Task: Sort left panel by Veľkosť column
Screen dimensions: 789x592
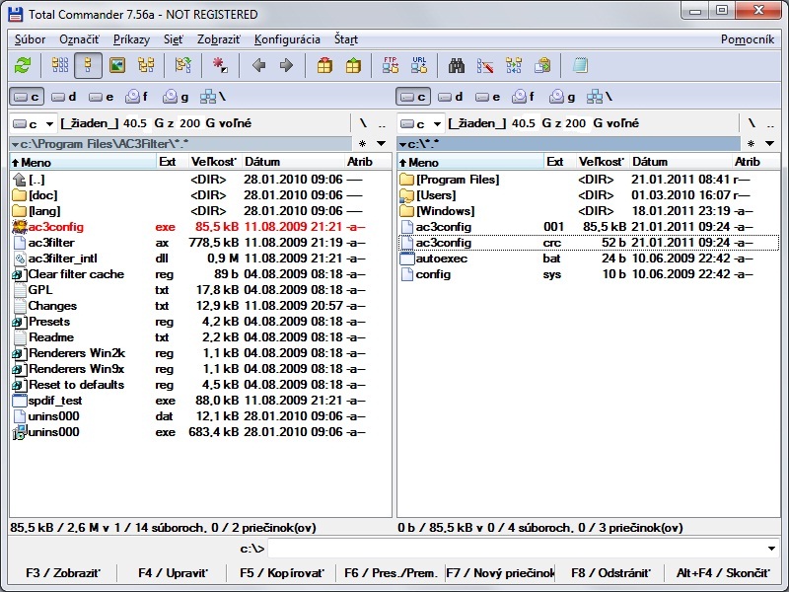Action: point(213,162)
